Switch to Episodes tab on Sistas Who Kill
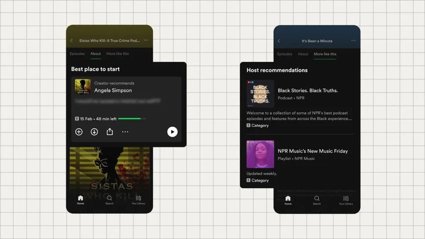 click(x=77, y=53)
